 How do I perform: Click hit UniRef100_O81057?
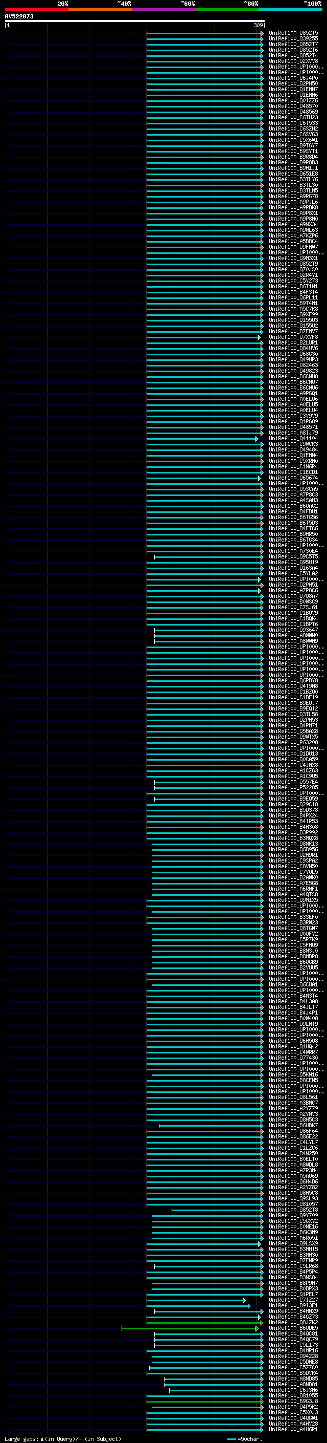[x=293, y=1204]
